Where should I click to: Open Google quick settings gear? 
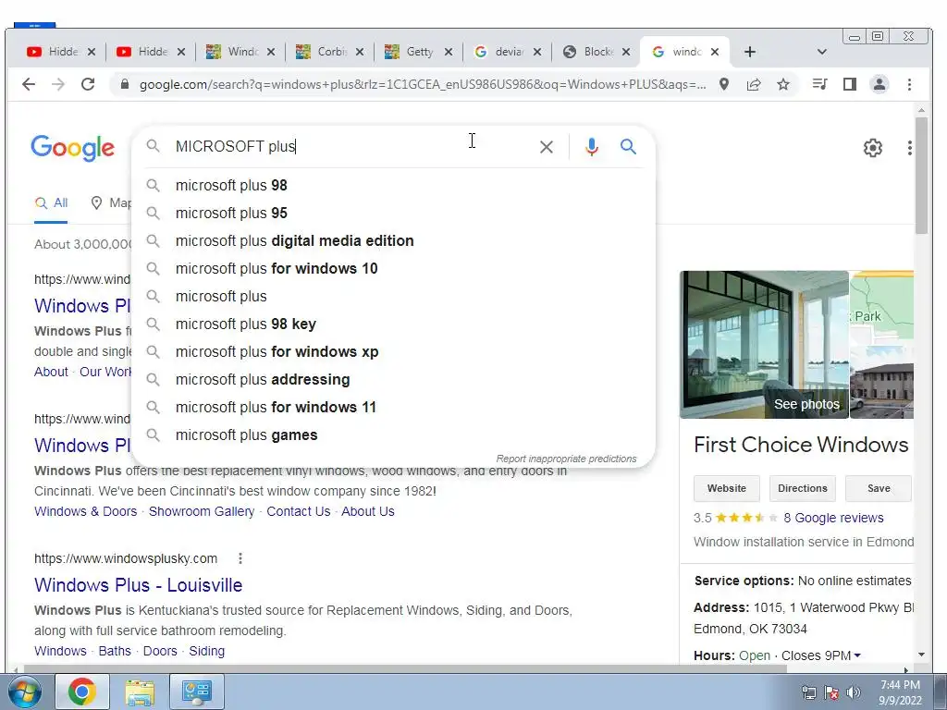872,148
